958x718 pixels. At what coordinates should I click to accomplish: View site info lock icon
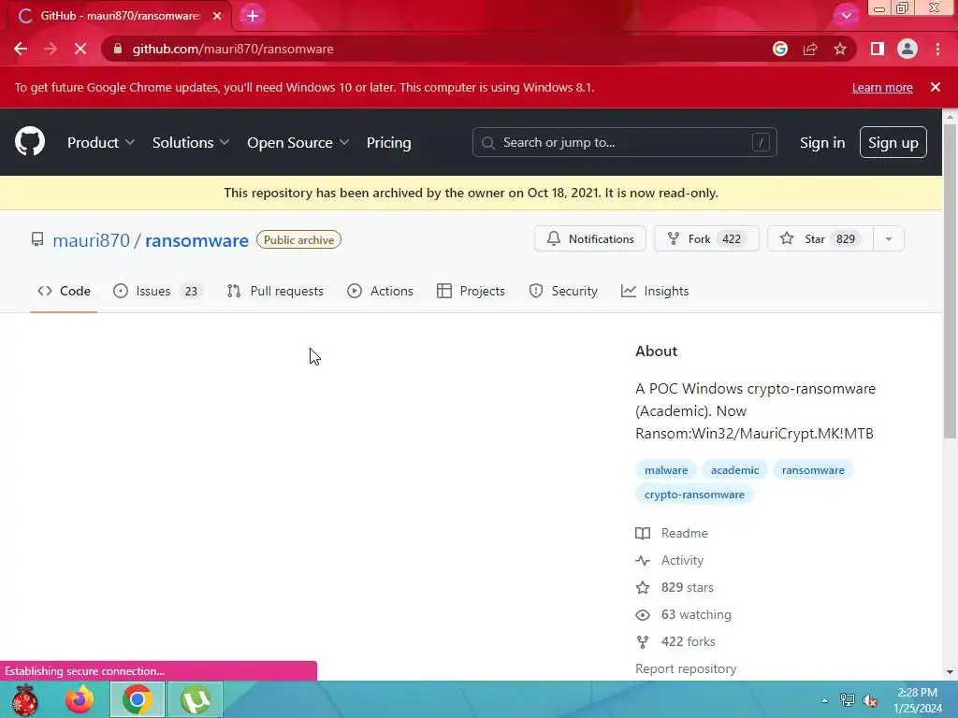118,49
